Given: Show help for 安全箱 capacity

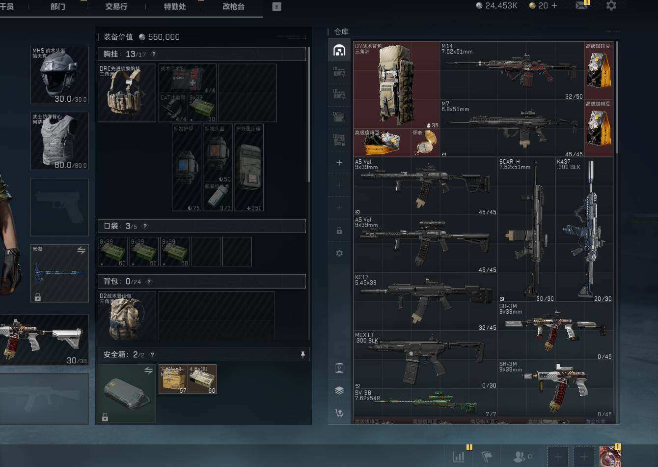Looking at the screenshot, I should point(152,354).
